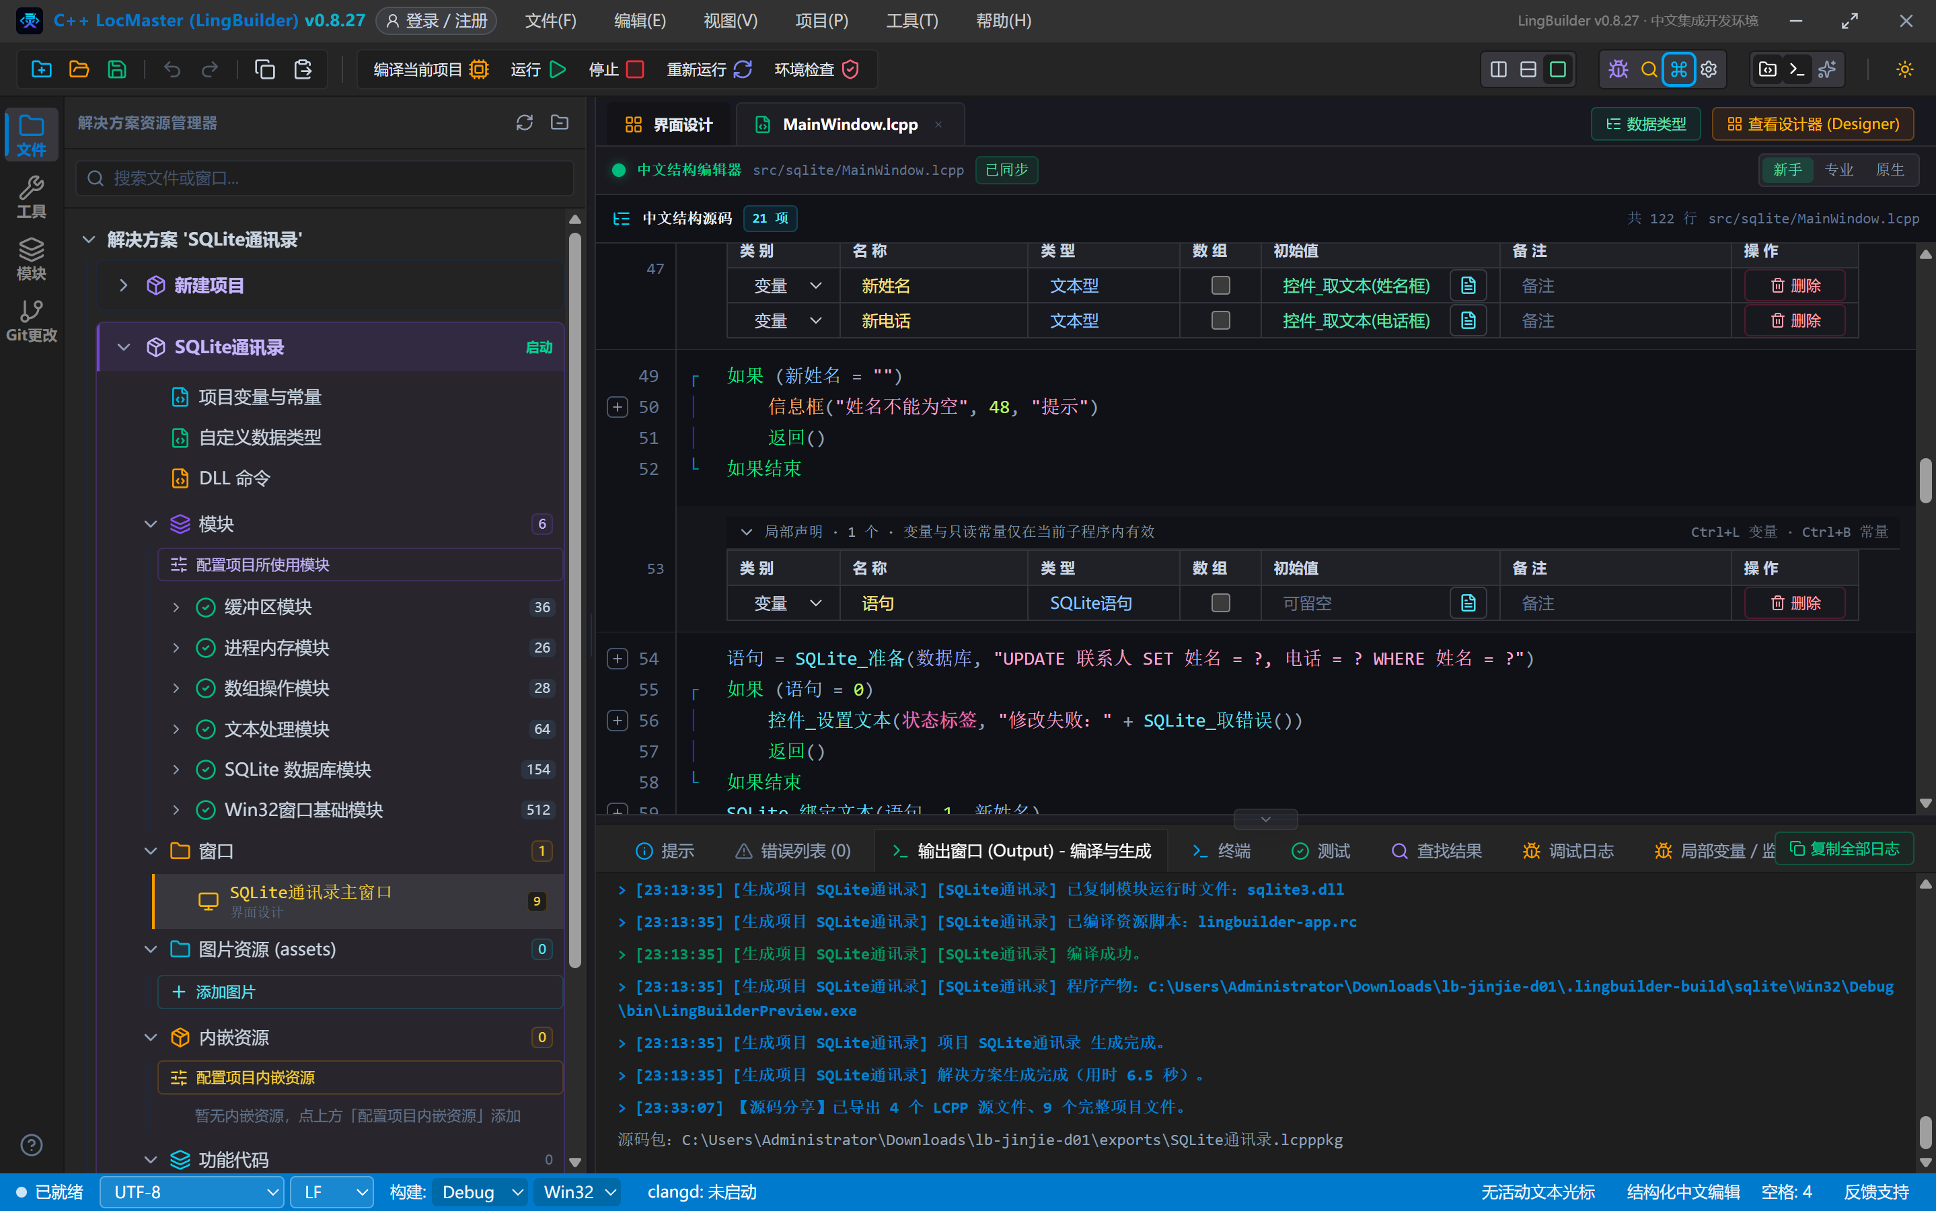1936x1211 pixels.
Task: Toggle the light theme sun icon
Action: tap(1905, 70)
